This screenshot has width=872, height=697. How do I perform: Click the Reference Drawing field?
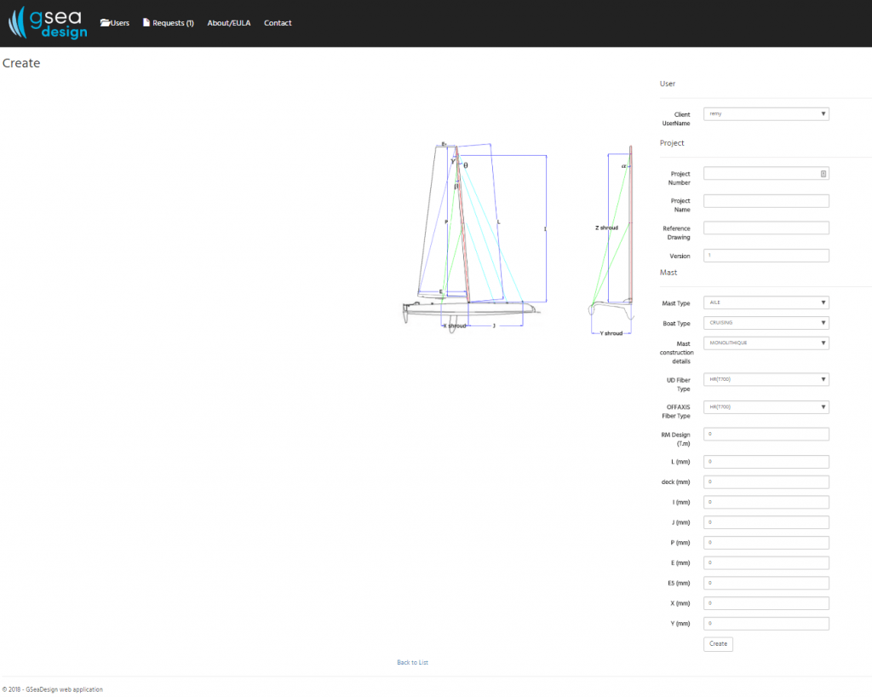pos(766,228)
